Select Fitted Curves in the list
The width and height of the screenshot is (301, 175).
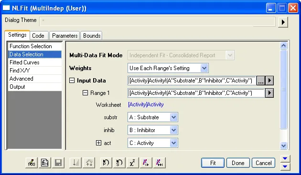point(35,62)
